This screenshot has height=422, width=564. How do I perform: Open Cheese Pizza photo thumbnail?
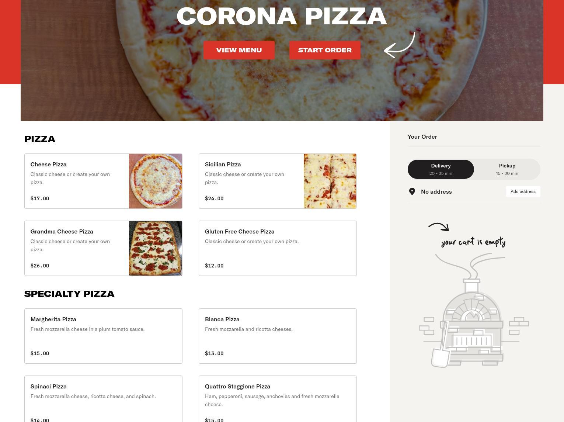pos(156,181)
